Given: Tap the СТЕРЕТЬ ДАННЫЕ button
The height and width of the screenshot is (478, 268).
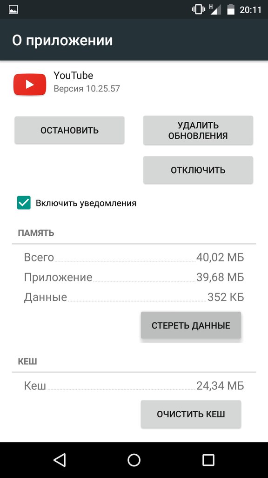Looking at the screenshot, I should tap(191, 325).
